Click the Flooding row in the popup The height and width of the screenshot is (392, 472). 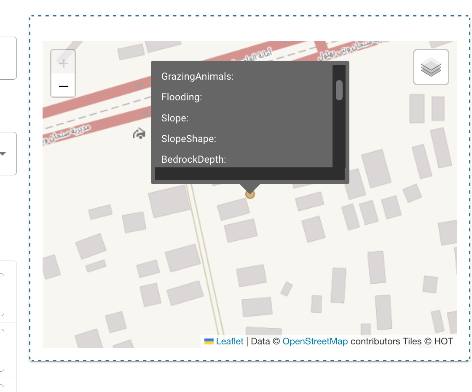181,97
